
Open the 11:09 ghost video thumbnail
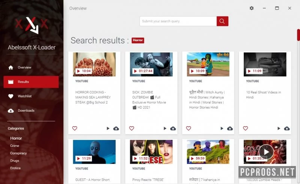pyautogui.click(x=265, y=64)
